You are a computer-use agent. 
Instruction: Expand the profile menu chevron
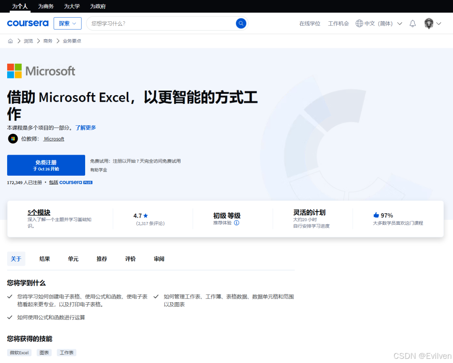coord(439,23)
